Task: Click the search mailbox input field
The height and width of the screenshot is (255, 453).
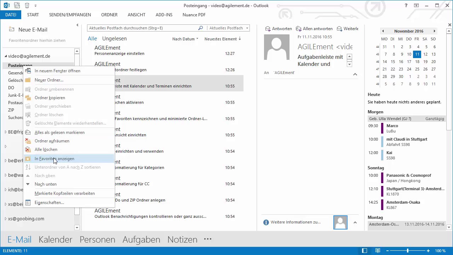Action: coord(143,28)
